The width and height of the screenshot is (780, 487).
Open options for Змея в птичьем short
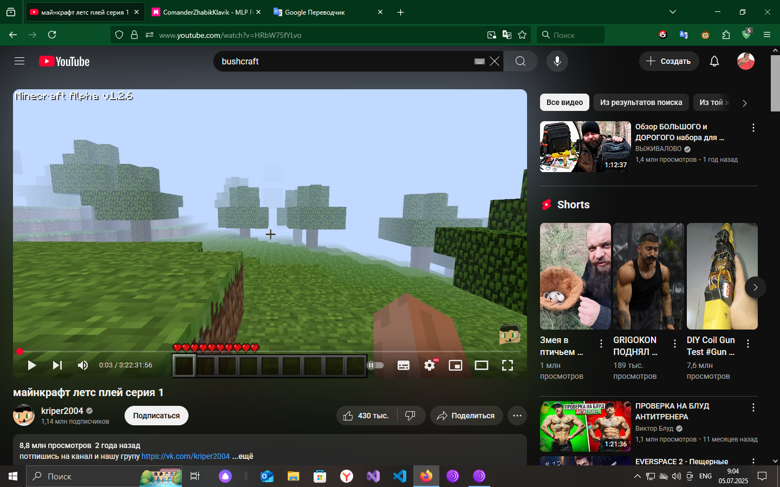pos(601,344)
